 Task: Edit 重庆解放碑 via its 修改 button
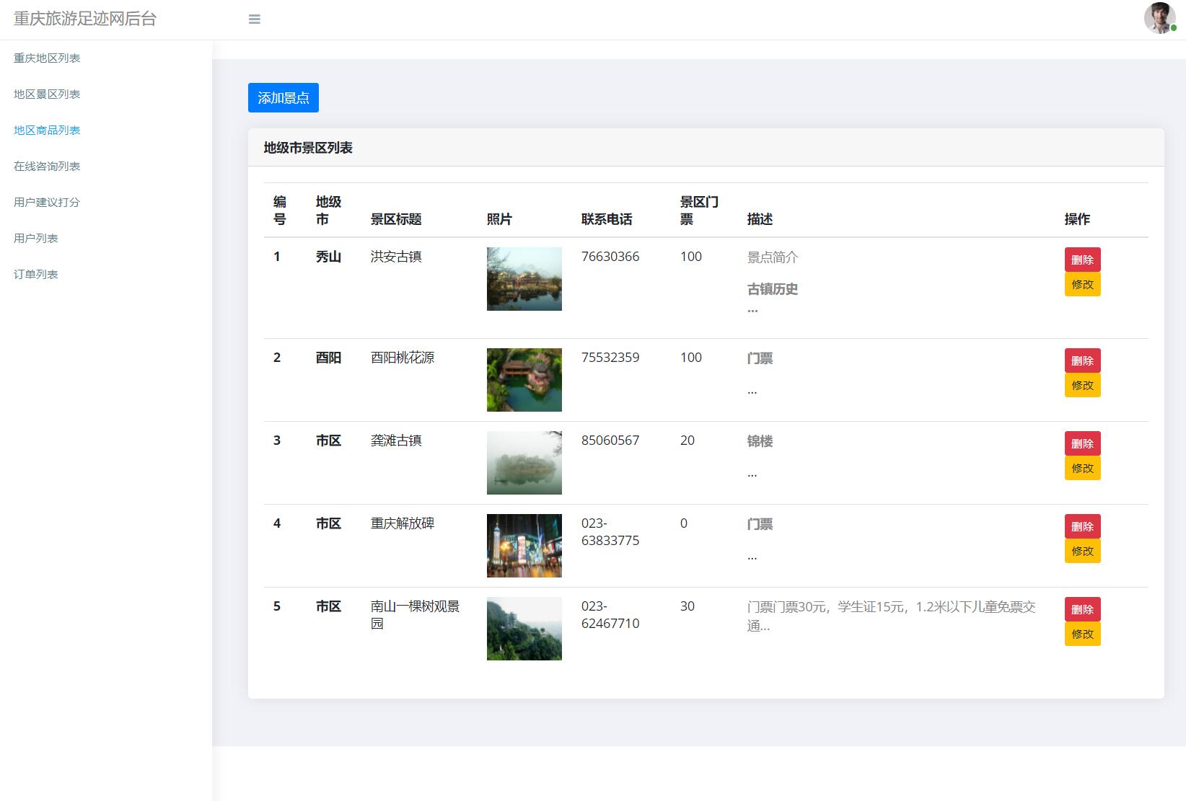point(1082,551)
